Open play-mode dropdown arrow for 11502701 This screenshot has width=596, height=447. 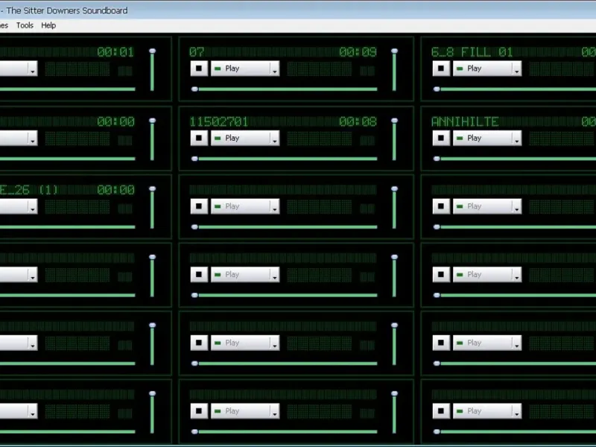click(x=275, y=139)
